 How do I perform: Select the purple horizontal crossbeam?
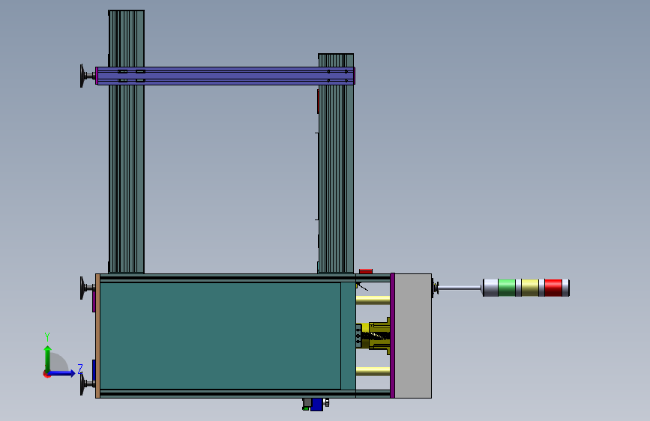[226, 76]
